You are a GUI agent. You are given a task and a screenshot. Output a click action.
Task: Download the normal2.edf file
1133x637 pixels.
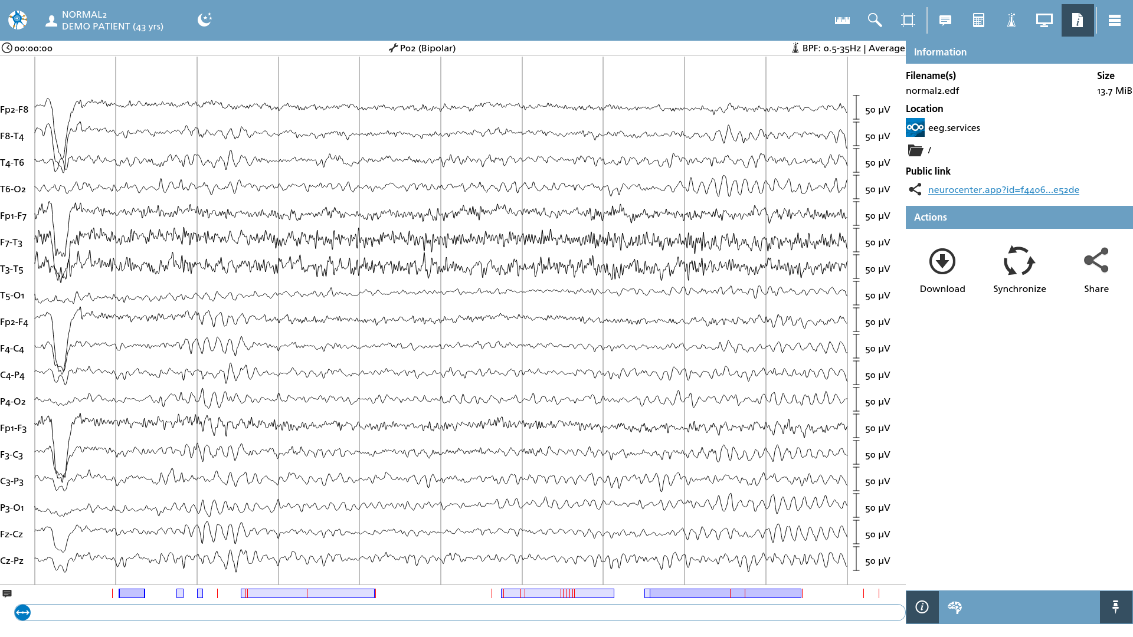942,271
